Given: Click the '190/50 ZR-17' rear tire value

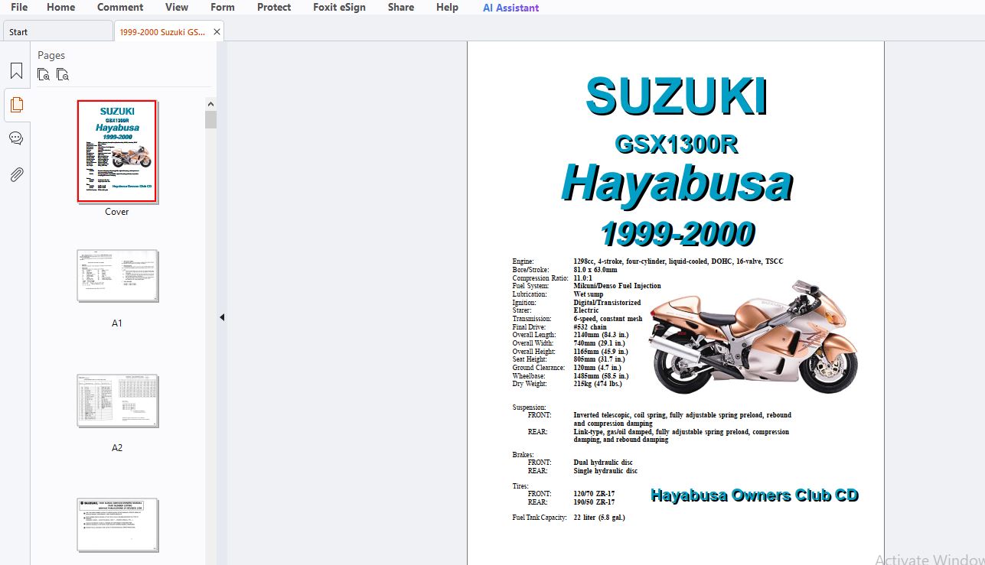Looking at the screenshot, I should click(594, 502).
